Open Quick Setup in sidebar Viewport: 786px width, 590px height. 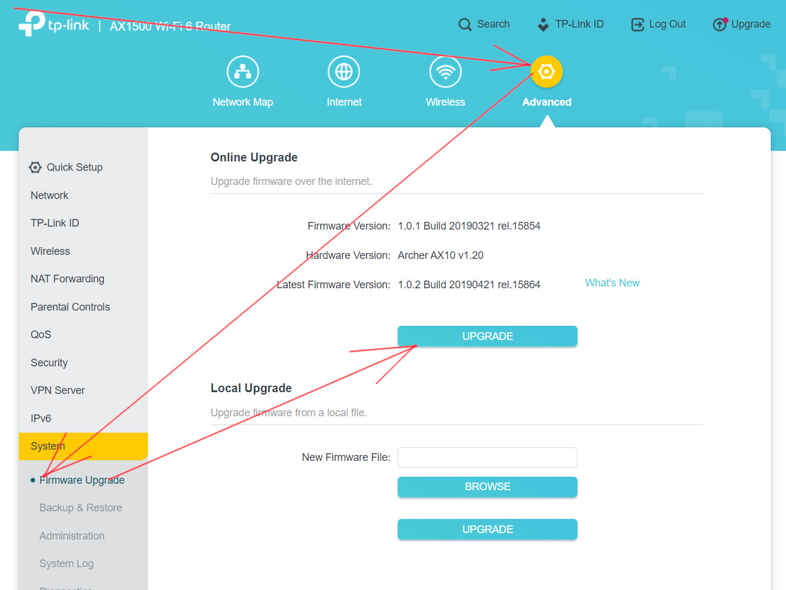tap(75, 167)
